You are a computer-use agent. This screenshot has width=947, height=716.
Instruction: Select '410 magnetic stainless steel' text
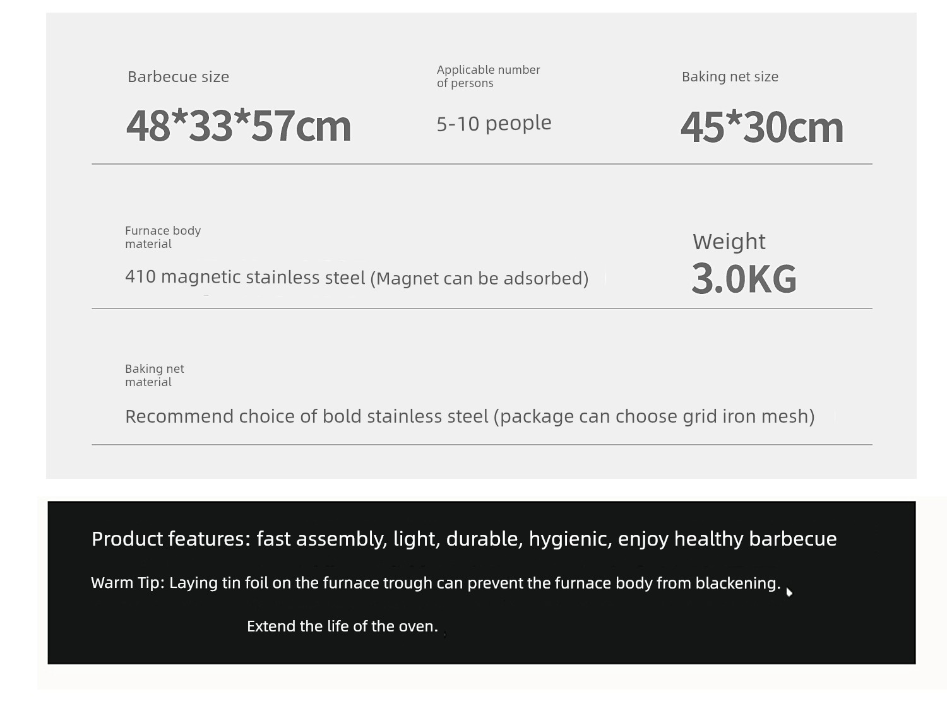point(245,277)
